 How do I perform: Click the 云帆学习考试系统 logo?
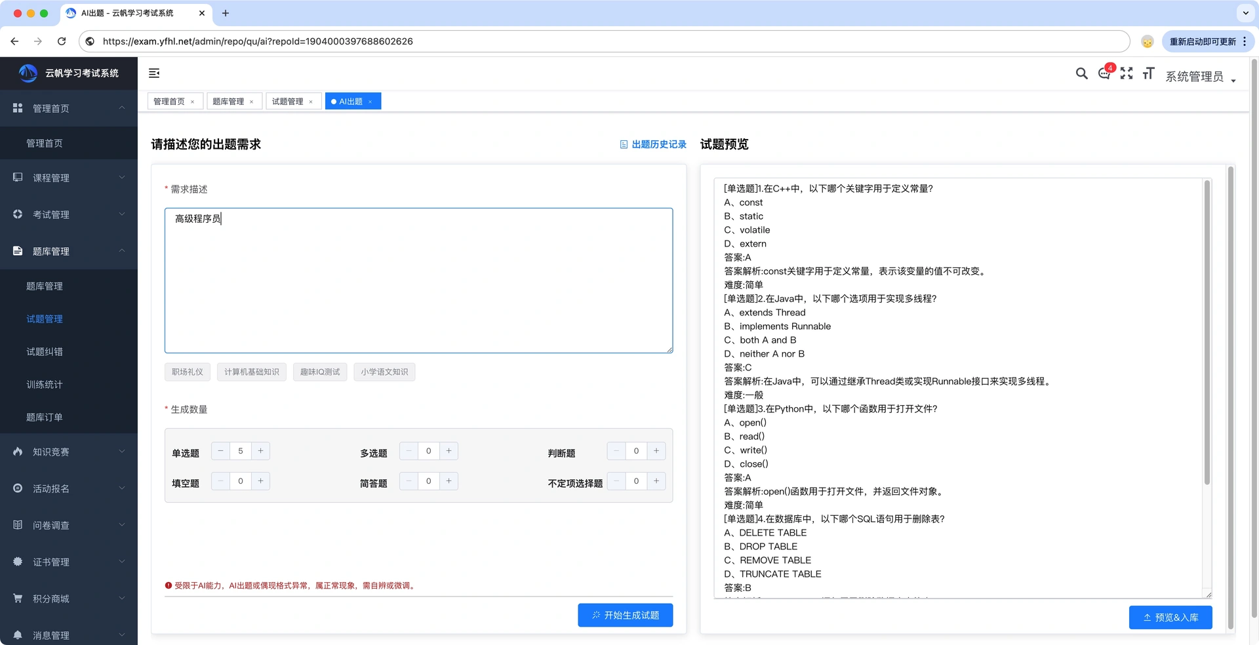click(x=69, y=73)
